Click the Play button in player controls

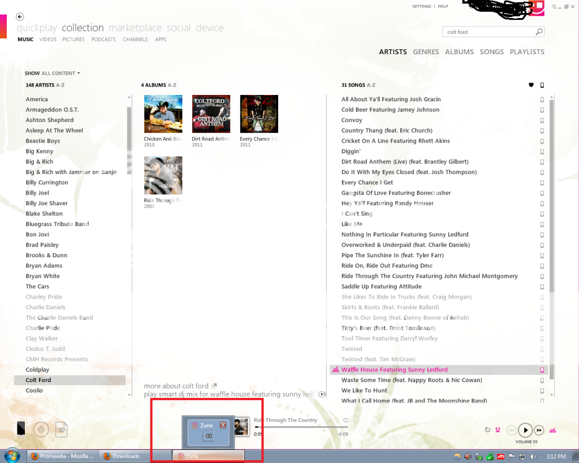point(525,430)
